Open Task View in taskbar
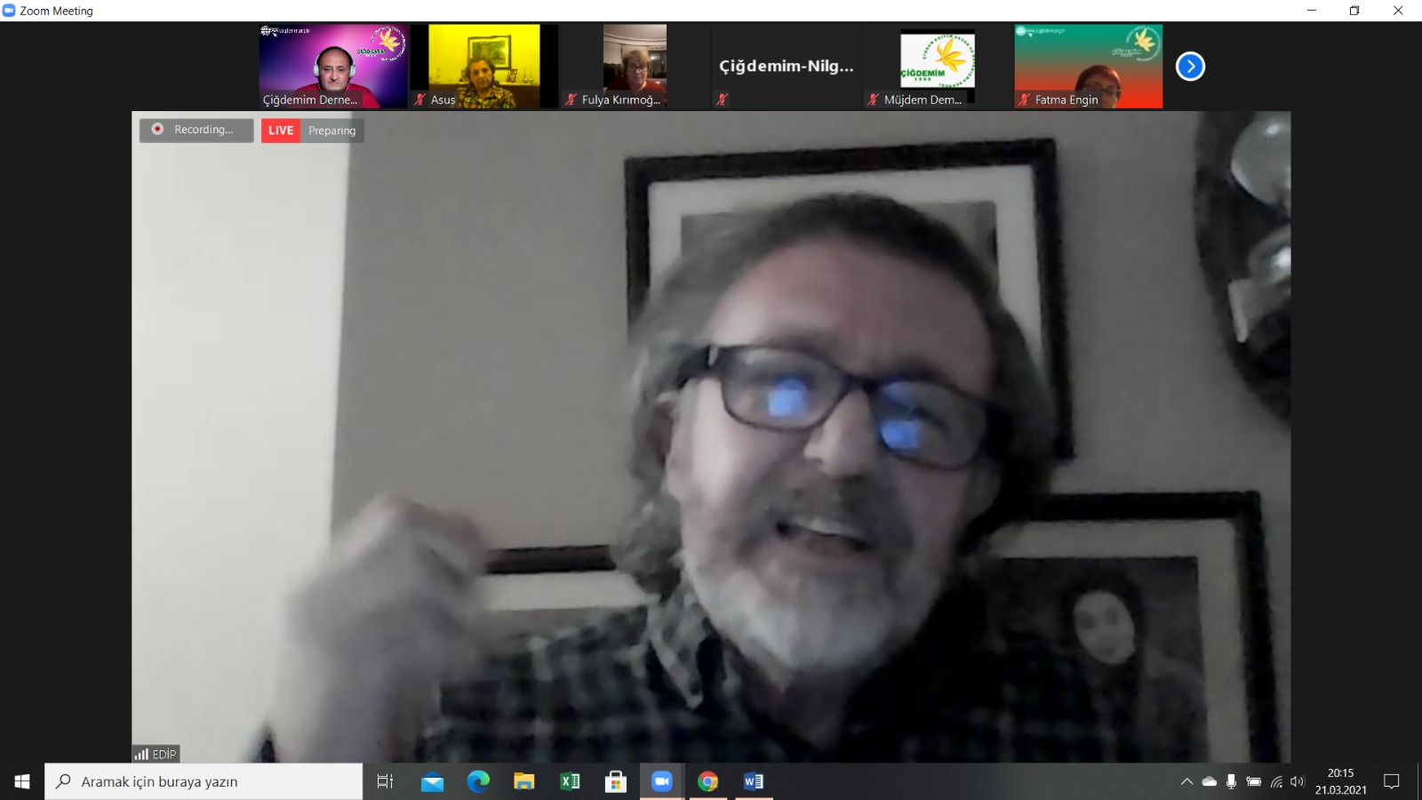The width and height of the screenshot is (1422, 800). click(x=385, y=781)
